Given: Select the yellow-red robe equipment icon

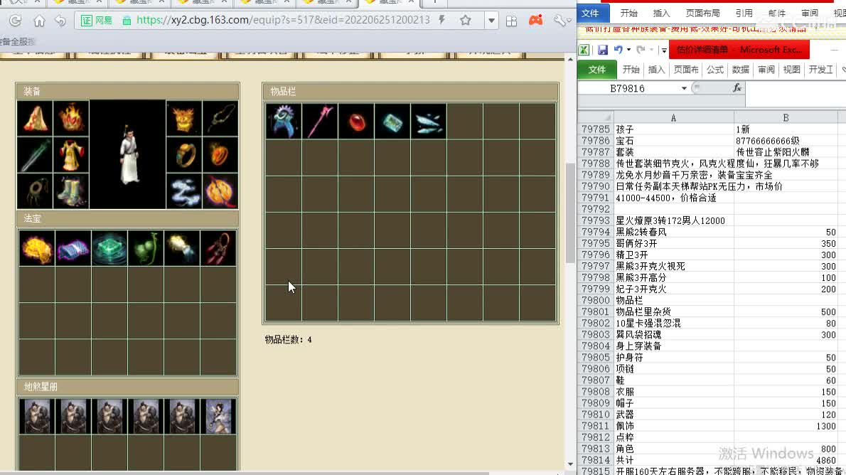Looking at the screenshot, I should click(x=71, y=155).
